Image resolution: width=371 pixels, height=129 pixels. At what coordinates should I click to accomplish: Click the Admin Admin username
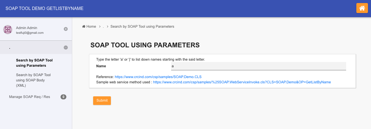pyautogui.click(x=27, y=28)
